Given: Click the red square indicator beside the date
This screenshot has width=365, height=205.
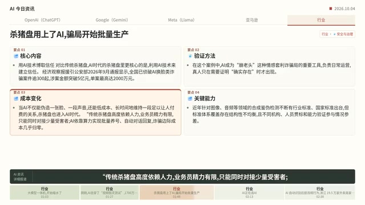Looking at the screenshot, I should tap(331, 9).
